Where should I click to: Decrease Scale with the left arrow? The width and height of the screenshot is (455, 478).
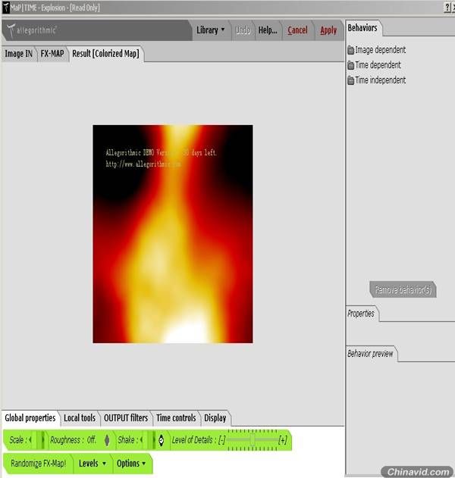coord(30,439)
